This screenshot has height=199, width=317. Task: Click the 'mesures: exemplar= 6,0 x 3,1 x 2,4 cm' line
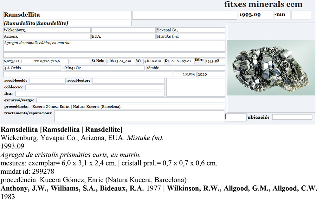109,163
